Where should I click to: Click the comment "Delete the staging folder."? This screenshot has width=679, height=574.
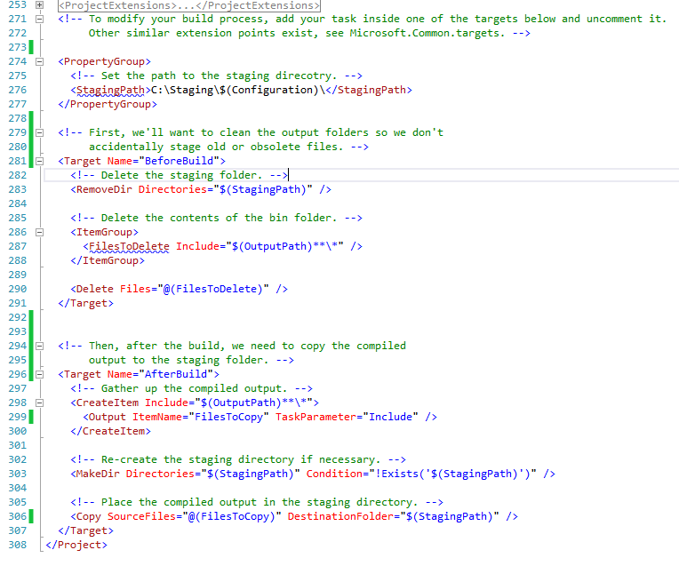coord(181,175)
